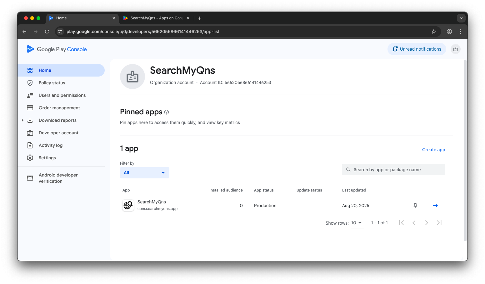Click the Developer account badge icon
Image resolution: width=485 pixels, height=284 pixels.
[x=30, y=133]
